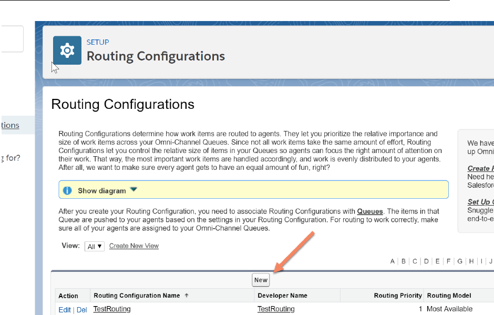The width and height of the screenshot is (494, 315).
Task: Filter the list by letter A
Action: click(x=392, y=261)
